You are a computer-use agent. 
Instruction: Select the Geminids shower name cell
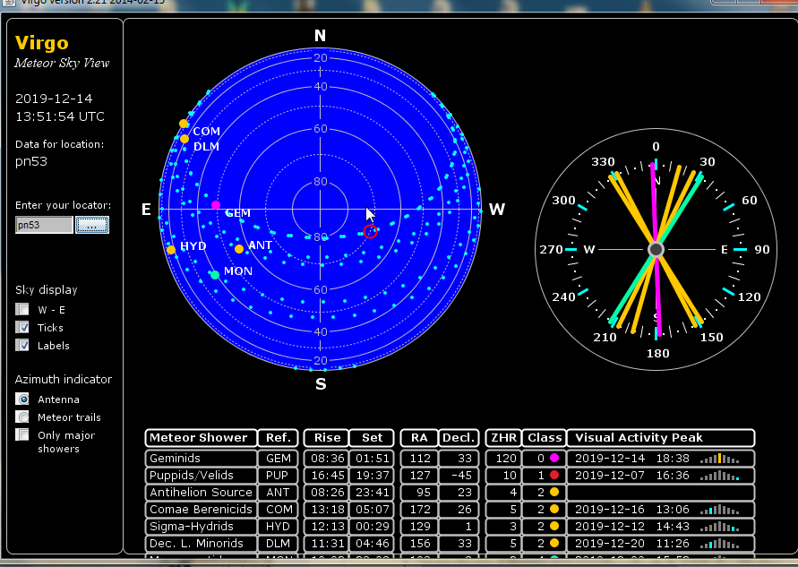click(201, 458)
